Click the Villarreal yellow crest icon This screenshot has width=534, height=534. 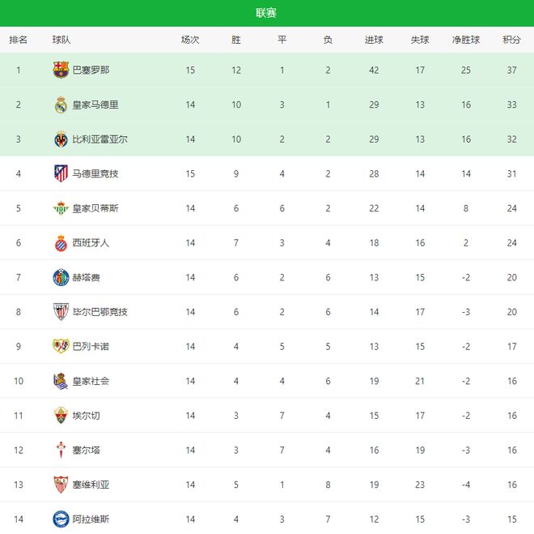pos(61,139)
